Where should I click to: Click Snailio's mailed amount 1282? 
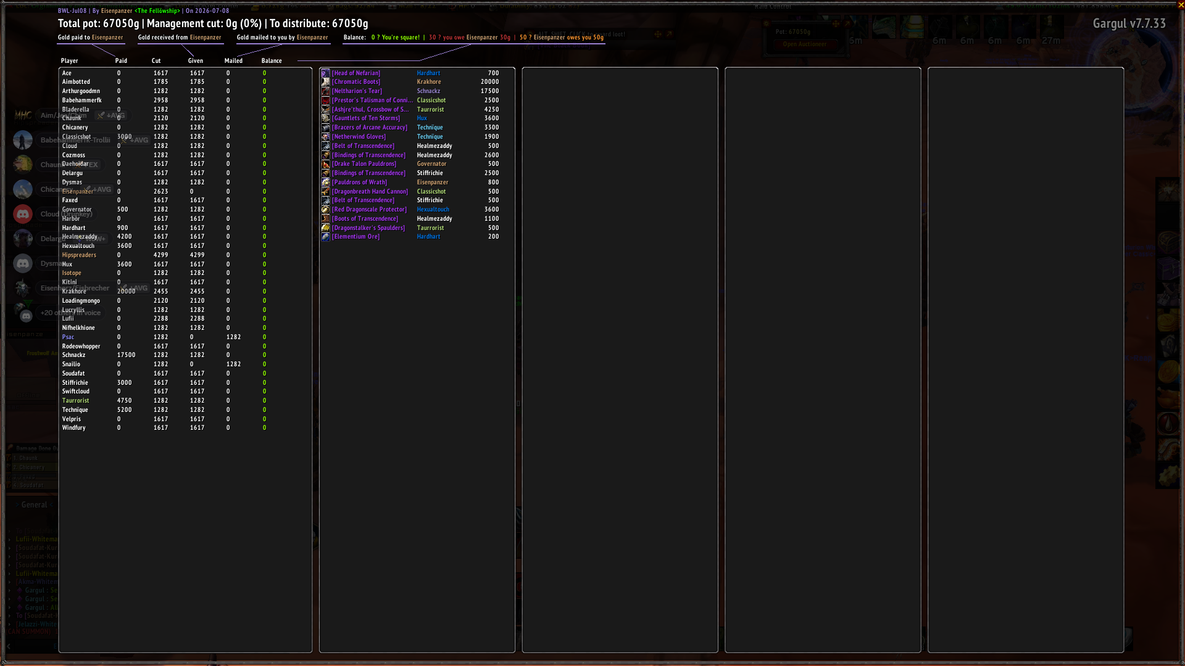point(234,364)
